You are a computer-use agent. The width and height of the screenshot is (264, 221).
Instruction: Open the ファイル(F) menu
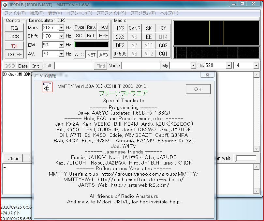pyautogui.click(x=15, y=13)
